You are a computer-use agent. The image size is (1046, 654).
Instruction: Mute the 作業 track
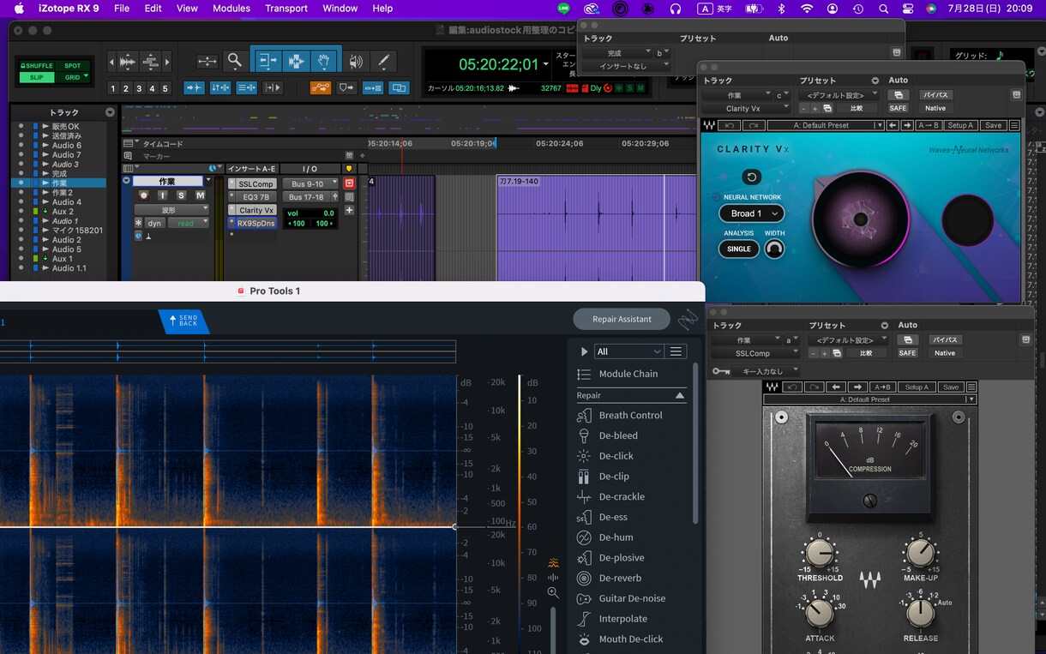pyautogui.click(x=200, y=195)
